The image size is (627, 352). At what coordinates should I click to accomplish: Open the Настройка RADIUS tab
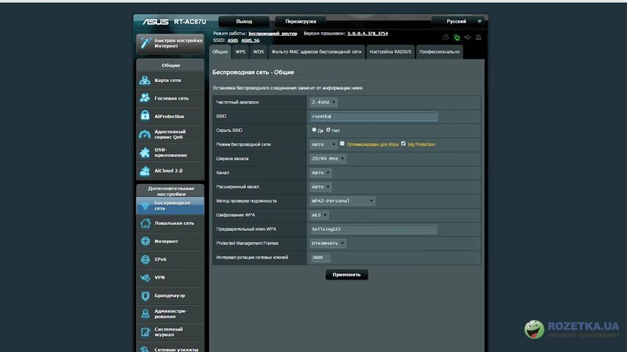(x=391, y=52)
